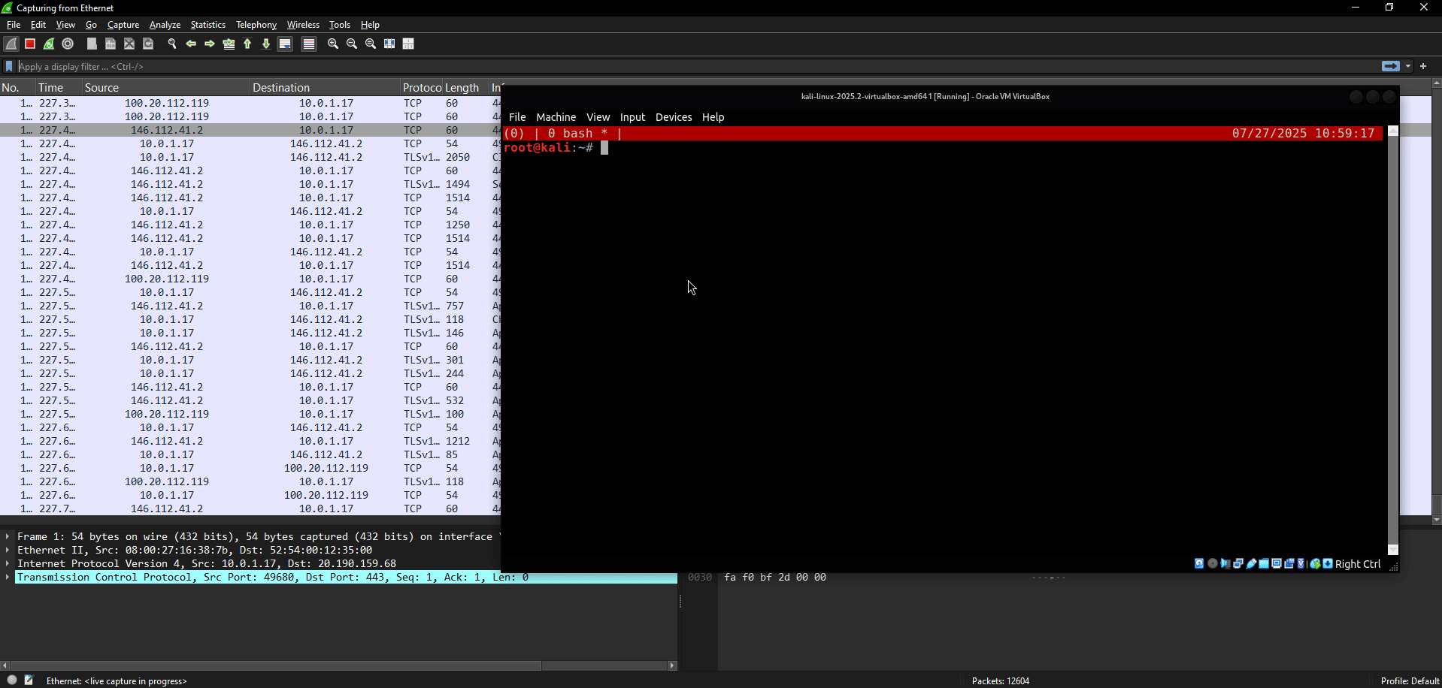1442x688 pixels.
Task: Click the find packet magnifier icon
Action: pyautogui.click(x=172, y=44)
